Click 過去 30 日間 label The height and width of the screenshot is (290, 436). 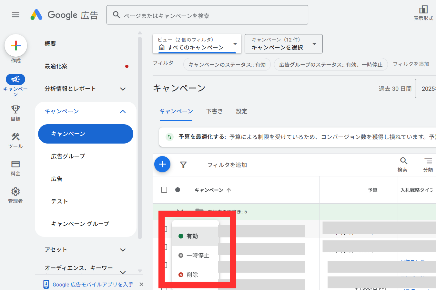[395, 89]
